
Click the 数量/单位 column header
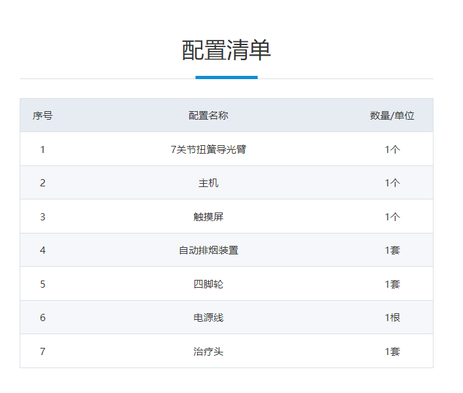(x=392, y=116)
